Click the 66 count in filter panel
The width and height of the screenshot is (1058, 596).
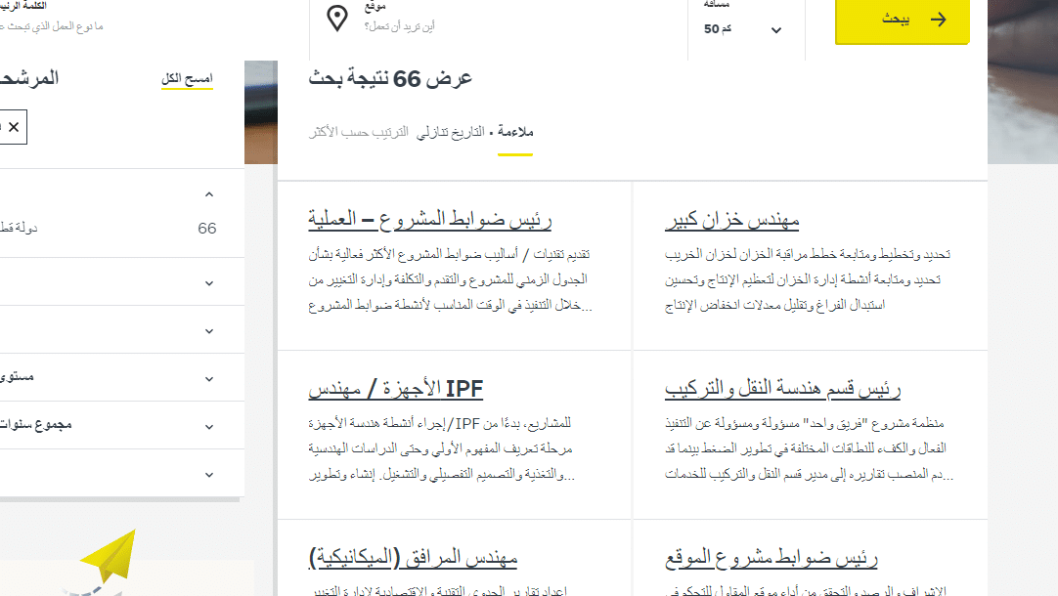(207, 229)
